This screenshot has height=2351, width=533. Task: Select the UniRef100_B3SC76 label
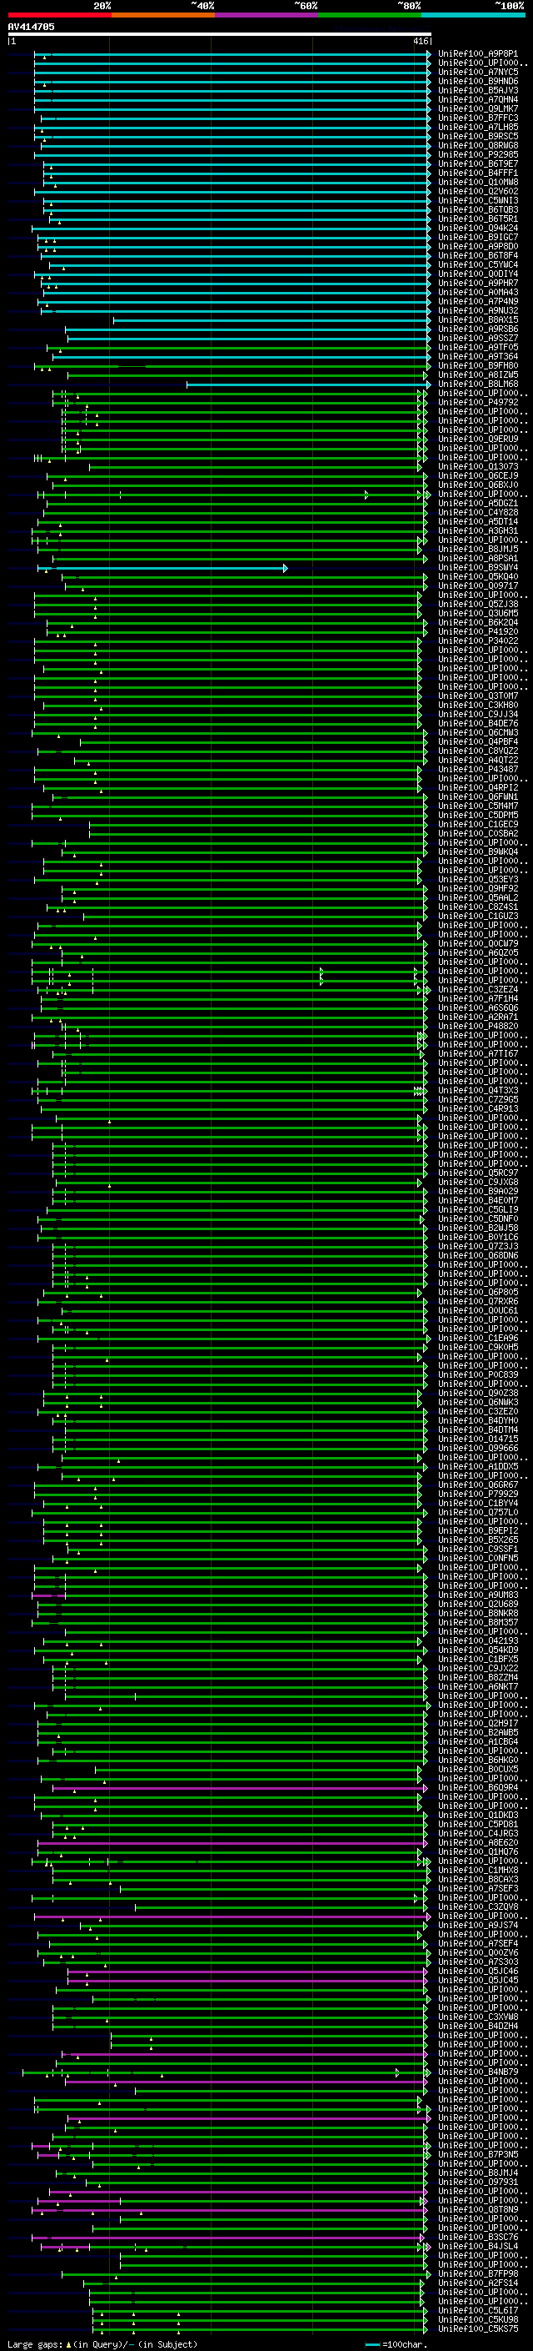click(x=478, y=2237)
